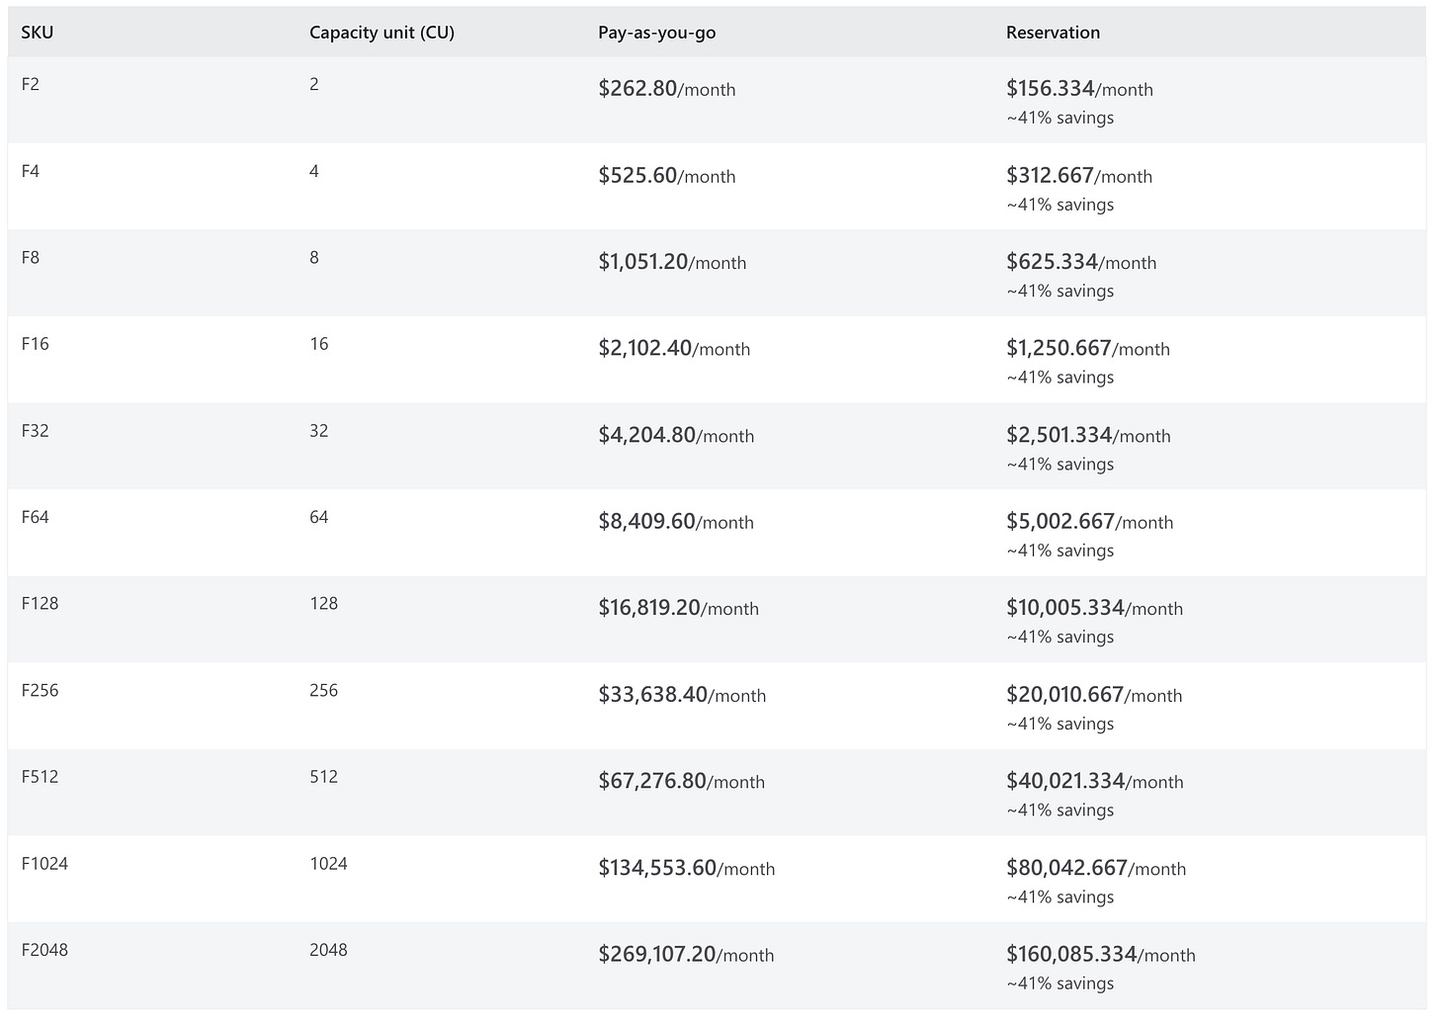Click the F512 SKU label
Screen dimensions: 1439x1025
[x=40, y=777]
